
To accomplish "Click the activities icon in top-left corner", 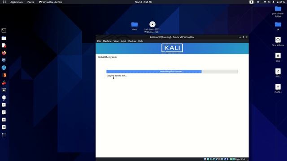I will click(4, 2).
